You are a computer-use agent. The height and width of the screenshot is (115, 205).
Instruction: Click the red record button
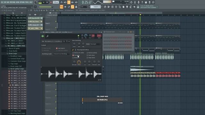point(51,2)
